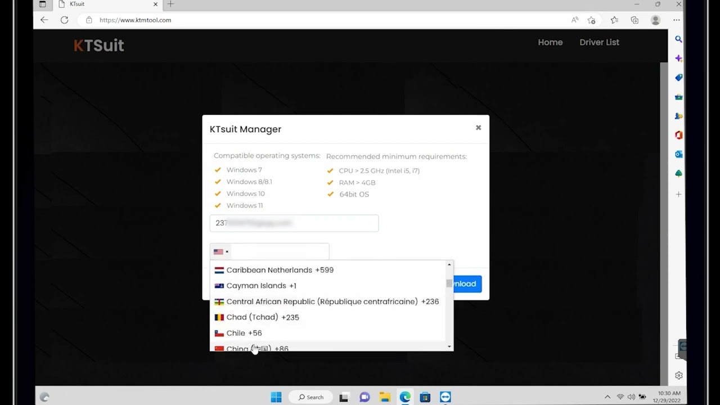The height and width of the screenshot is (405, 720).
Task: Open File Explorer from the taskbar
Action: tap(385, 397)
